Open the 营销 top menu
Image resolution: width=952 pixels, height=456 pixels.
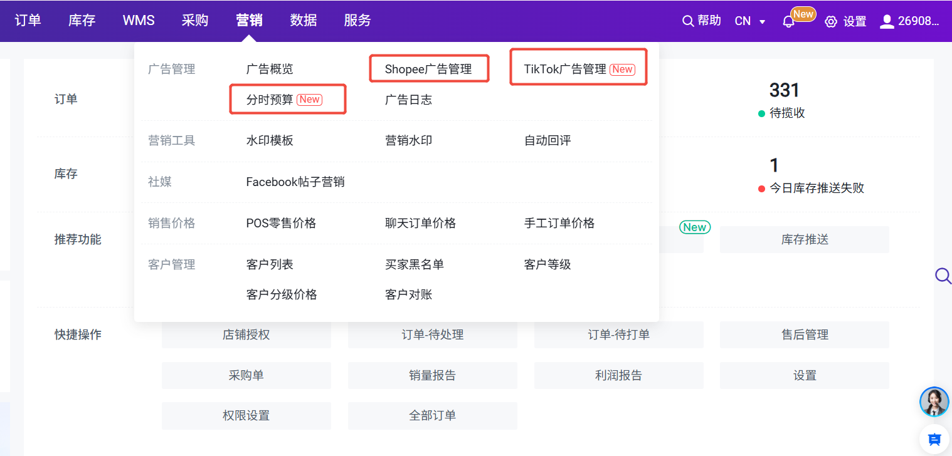pos(249,20)
